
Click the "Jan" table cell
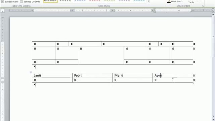coord(52,75)
